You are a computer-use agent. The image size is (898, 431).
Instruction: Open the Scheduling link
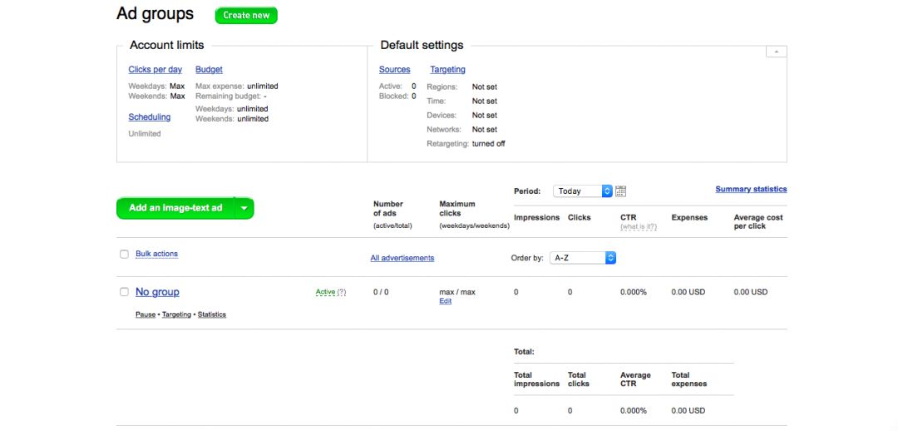click(x=150, y=117)
